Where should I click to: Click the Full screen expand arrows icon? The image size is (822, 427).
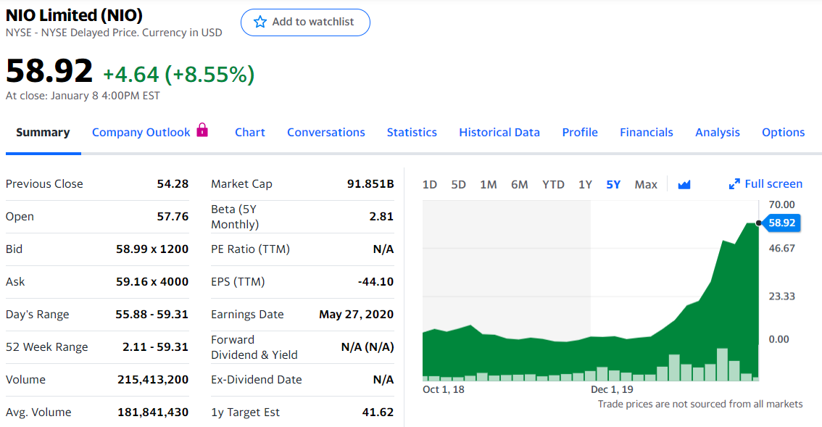(x=734, y=184)
